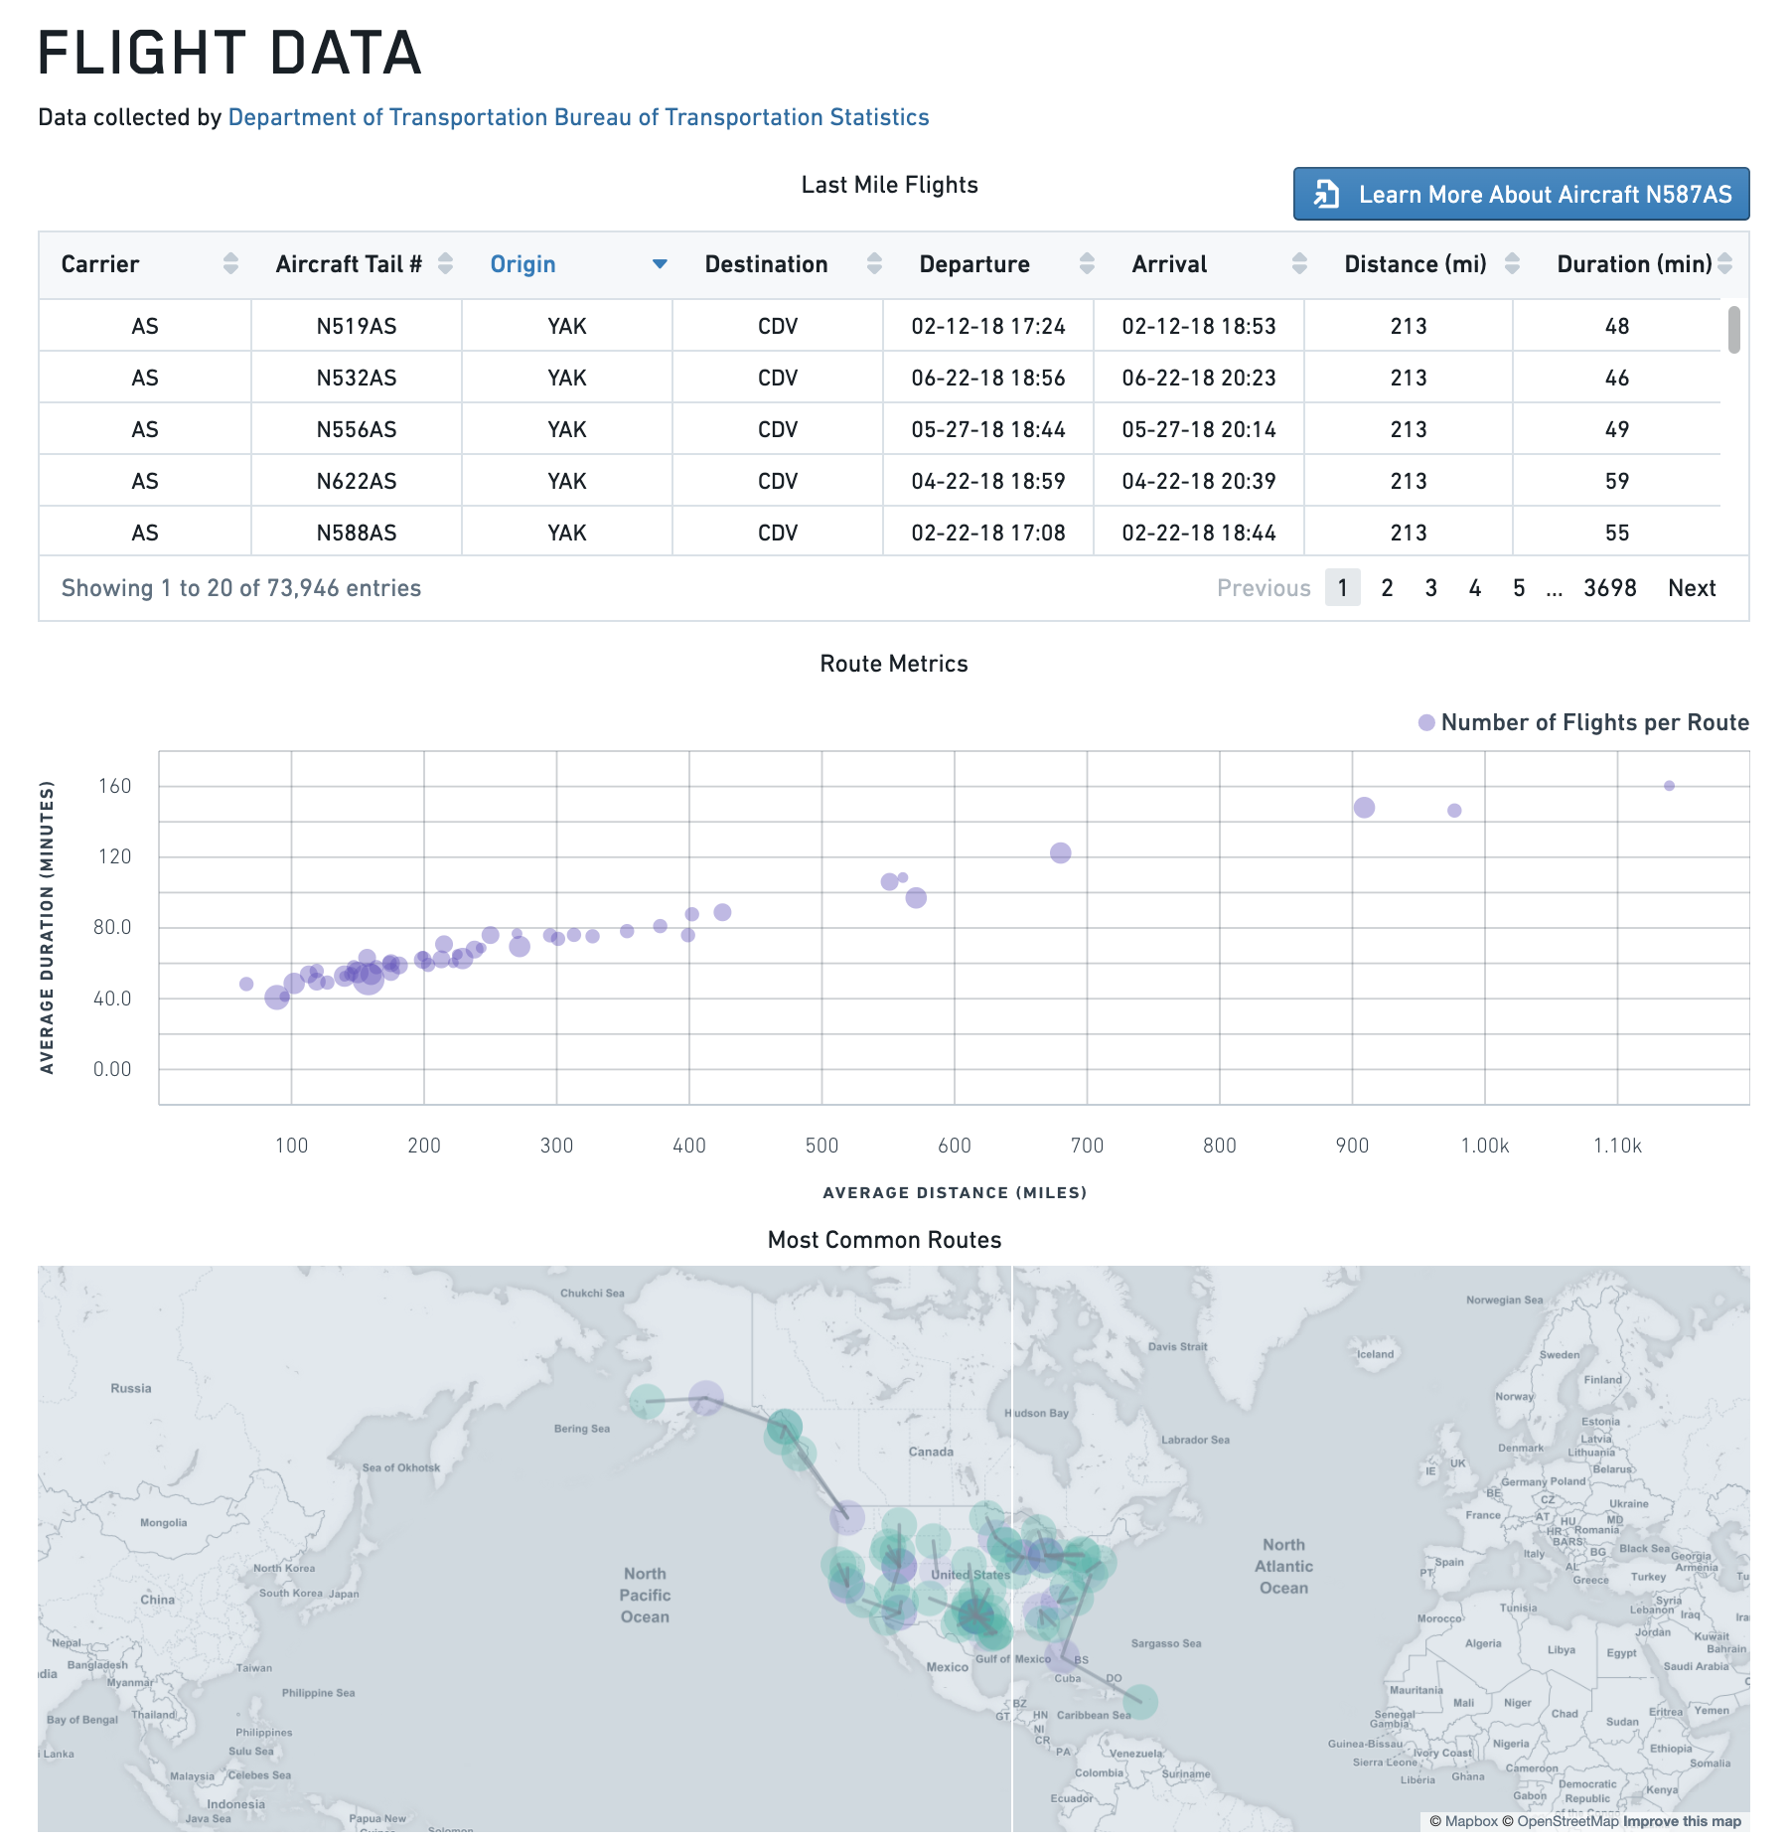Go to page 5 of table
Image resolution: width=1790 pixels, height=1842 pixels.
tap(1519, 588)
